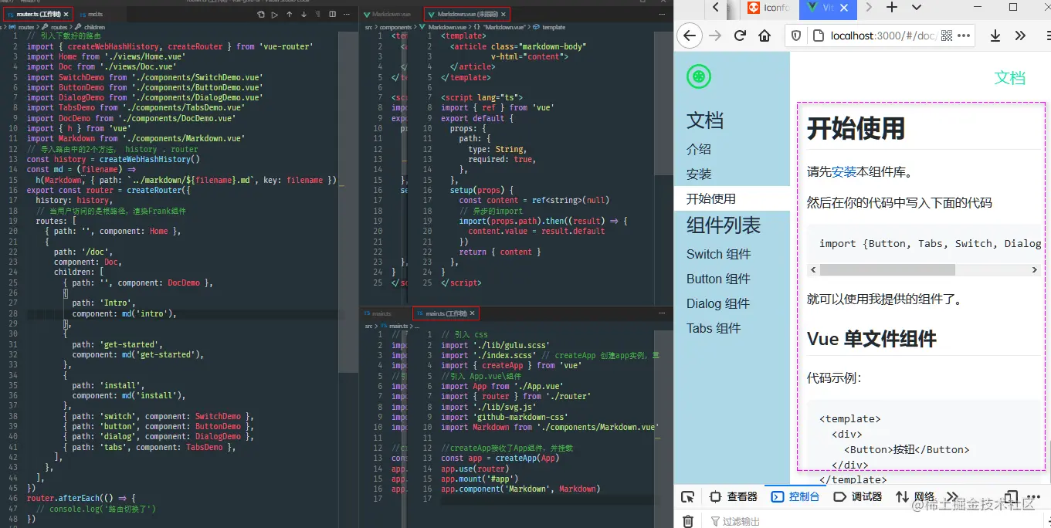Show more browser toolbar items chevron
1051x528 pixels.
pos(1020,36)
